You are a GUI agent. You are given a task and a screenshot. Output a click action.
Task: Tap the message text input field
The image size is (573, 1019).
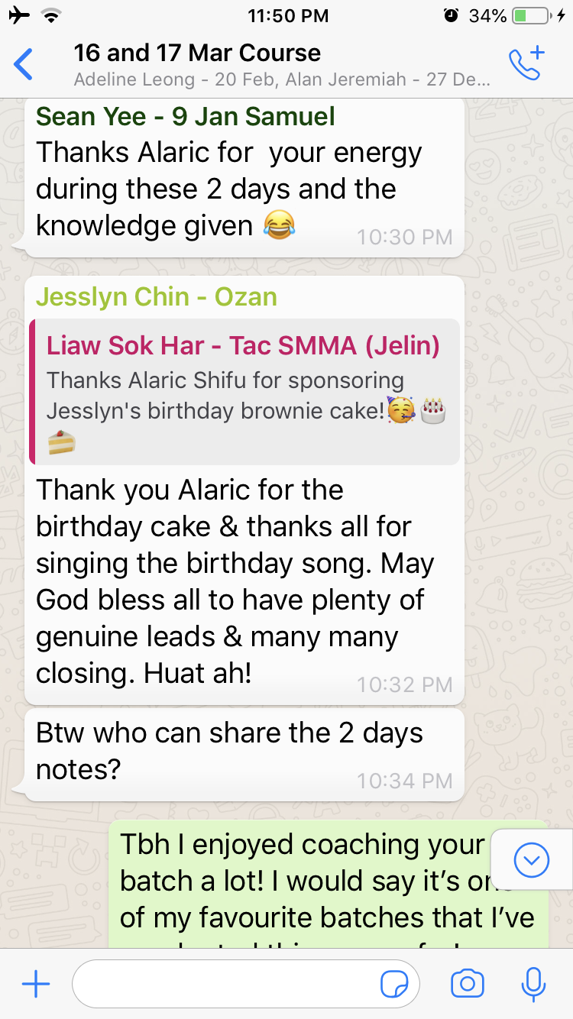coord(246,985)
